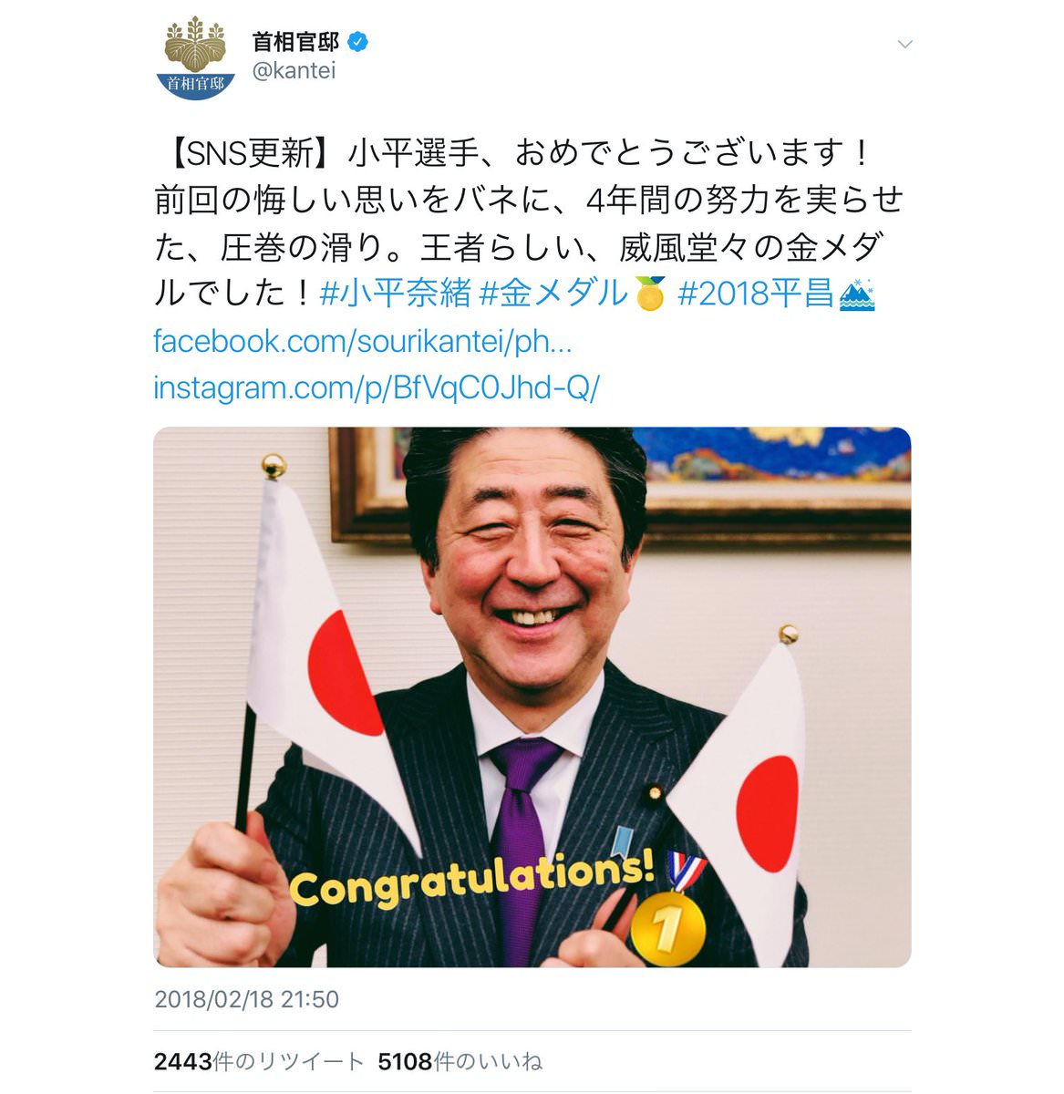Screen dimensions: 1064x1094
Task: Visit the @kantei handle
Action: tap(294, 71)
